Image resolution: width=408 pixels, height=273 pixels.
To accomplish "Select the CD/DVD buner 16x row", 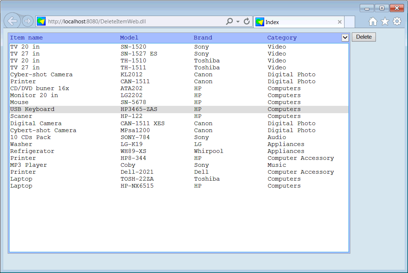I will pyautogui.click(x=179, y=88).
